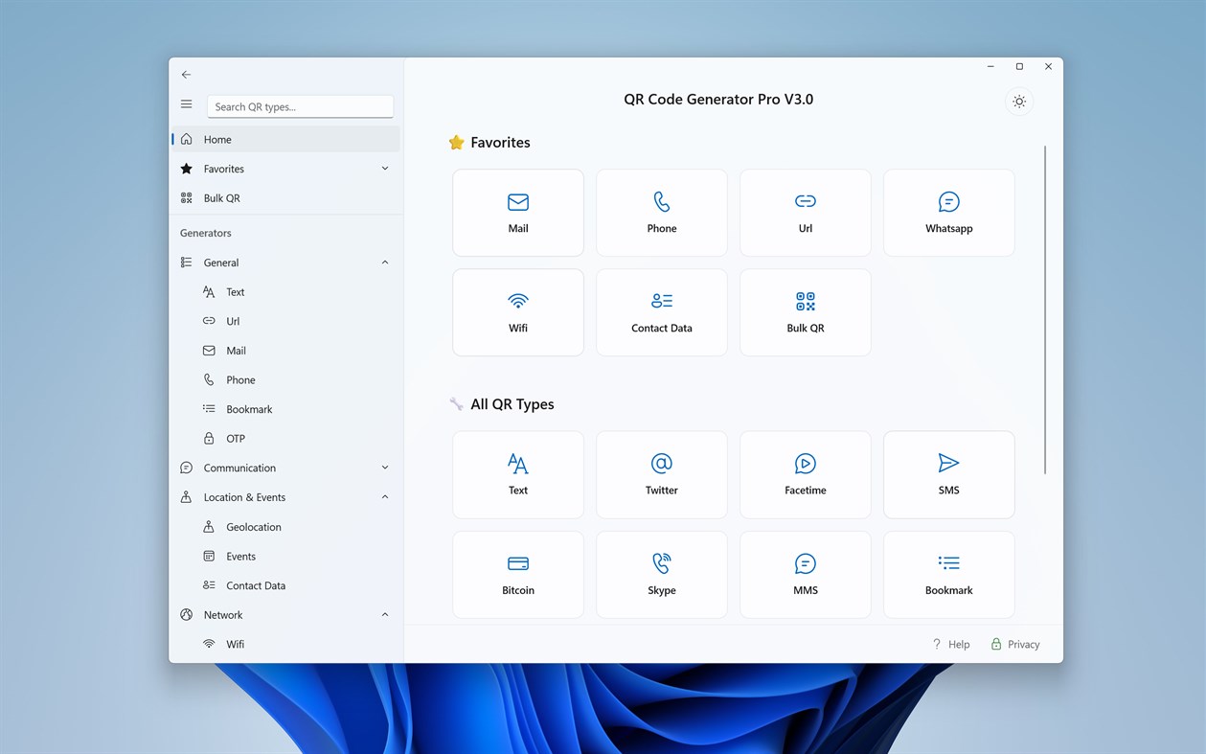Image resolution: width=1206 pixels, height=754 pixels.
Task: Collapse the Location & Events section
Action: point(384,496)
